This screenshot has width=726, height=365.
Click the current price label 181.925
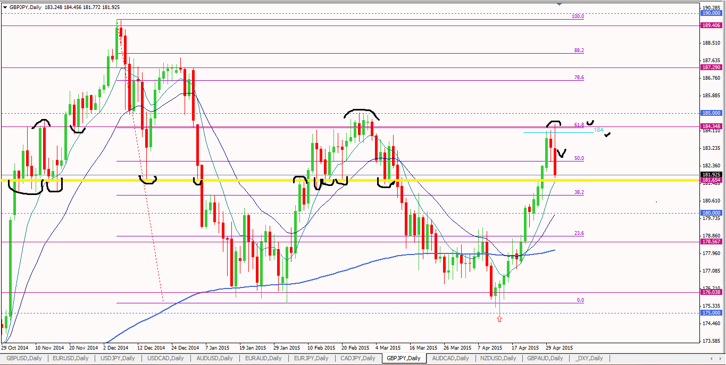(712, 174)
